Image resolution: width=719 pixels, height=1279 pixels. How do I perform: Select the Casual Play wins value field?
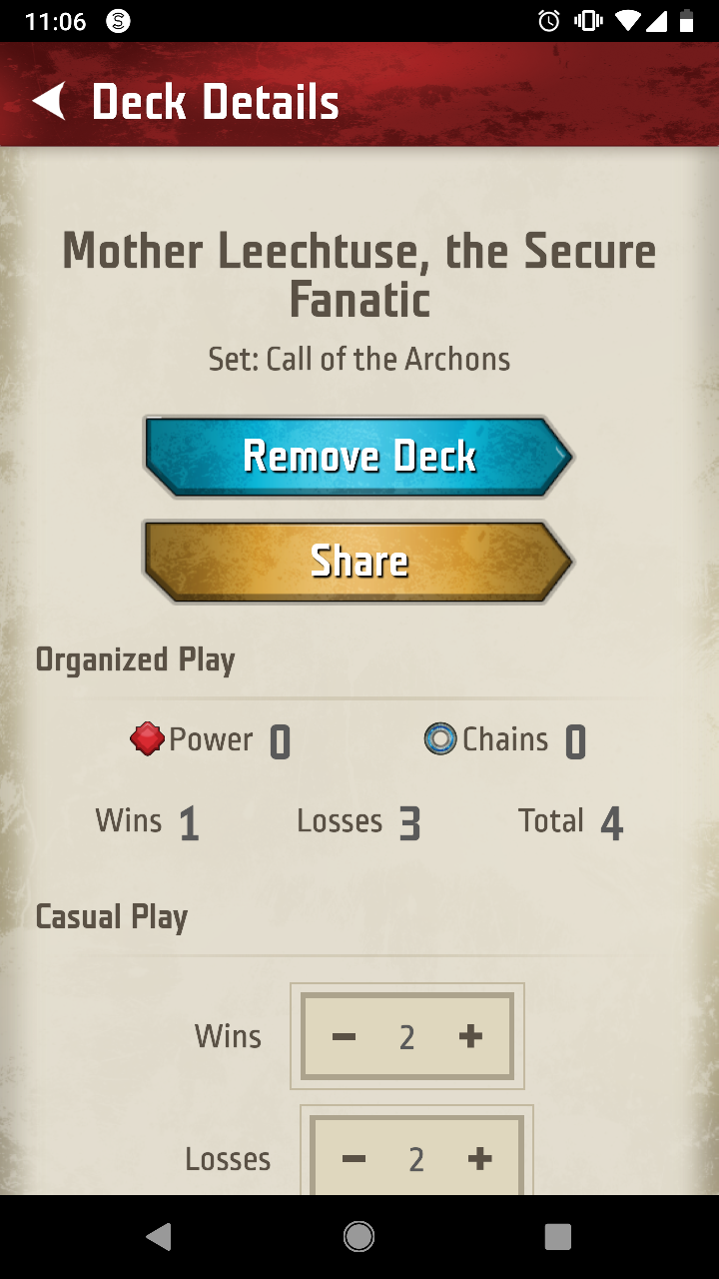point(407,1037)
